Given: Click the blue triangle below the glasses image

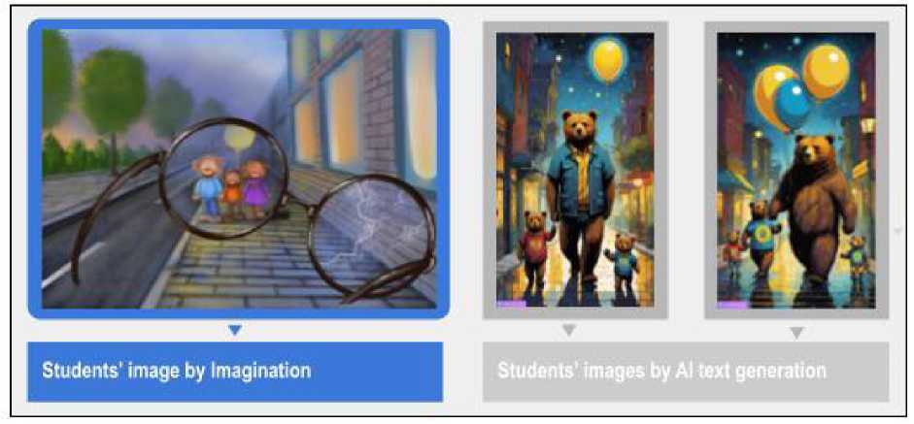Looking at the screenshot, I should point(235,330).
